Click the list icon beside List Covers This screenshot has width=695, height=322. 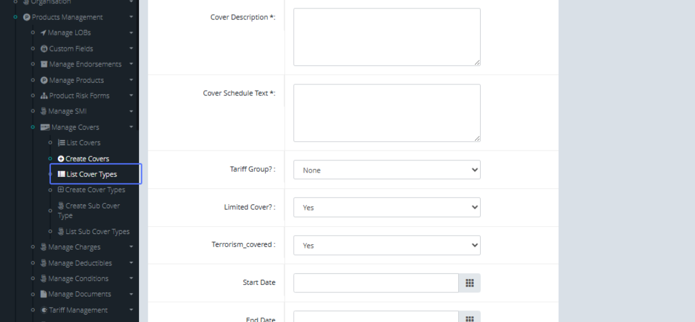[x=61, y=143]
